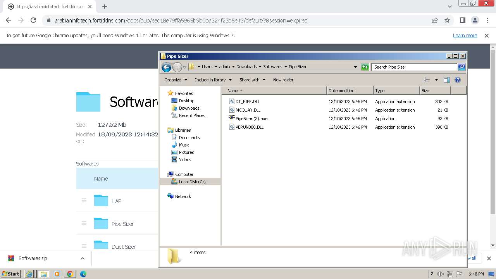
Task: Open Pipe Sizer folder on web page
Action: [122, 224]
